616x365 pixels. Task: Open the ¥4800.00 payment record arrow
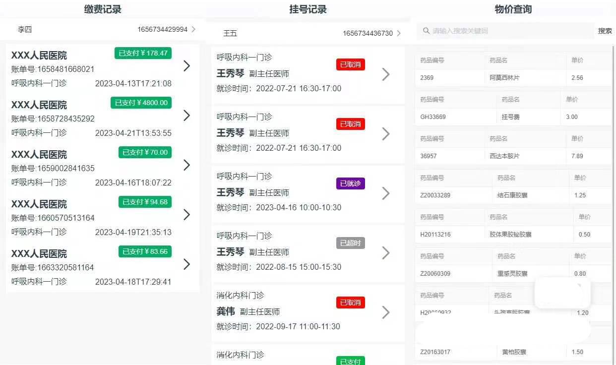pos(186,116)
